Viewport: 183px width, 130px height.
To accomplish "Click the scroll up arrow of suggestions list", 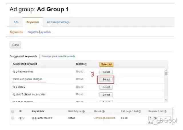I will tap(166, 70).
